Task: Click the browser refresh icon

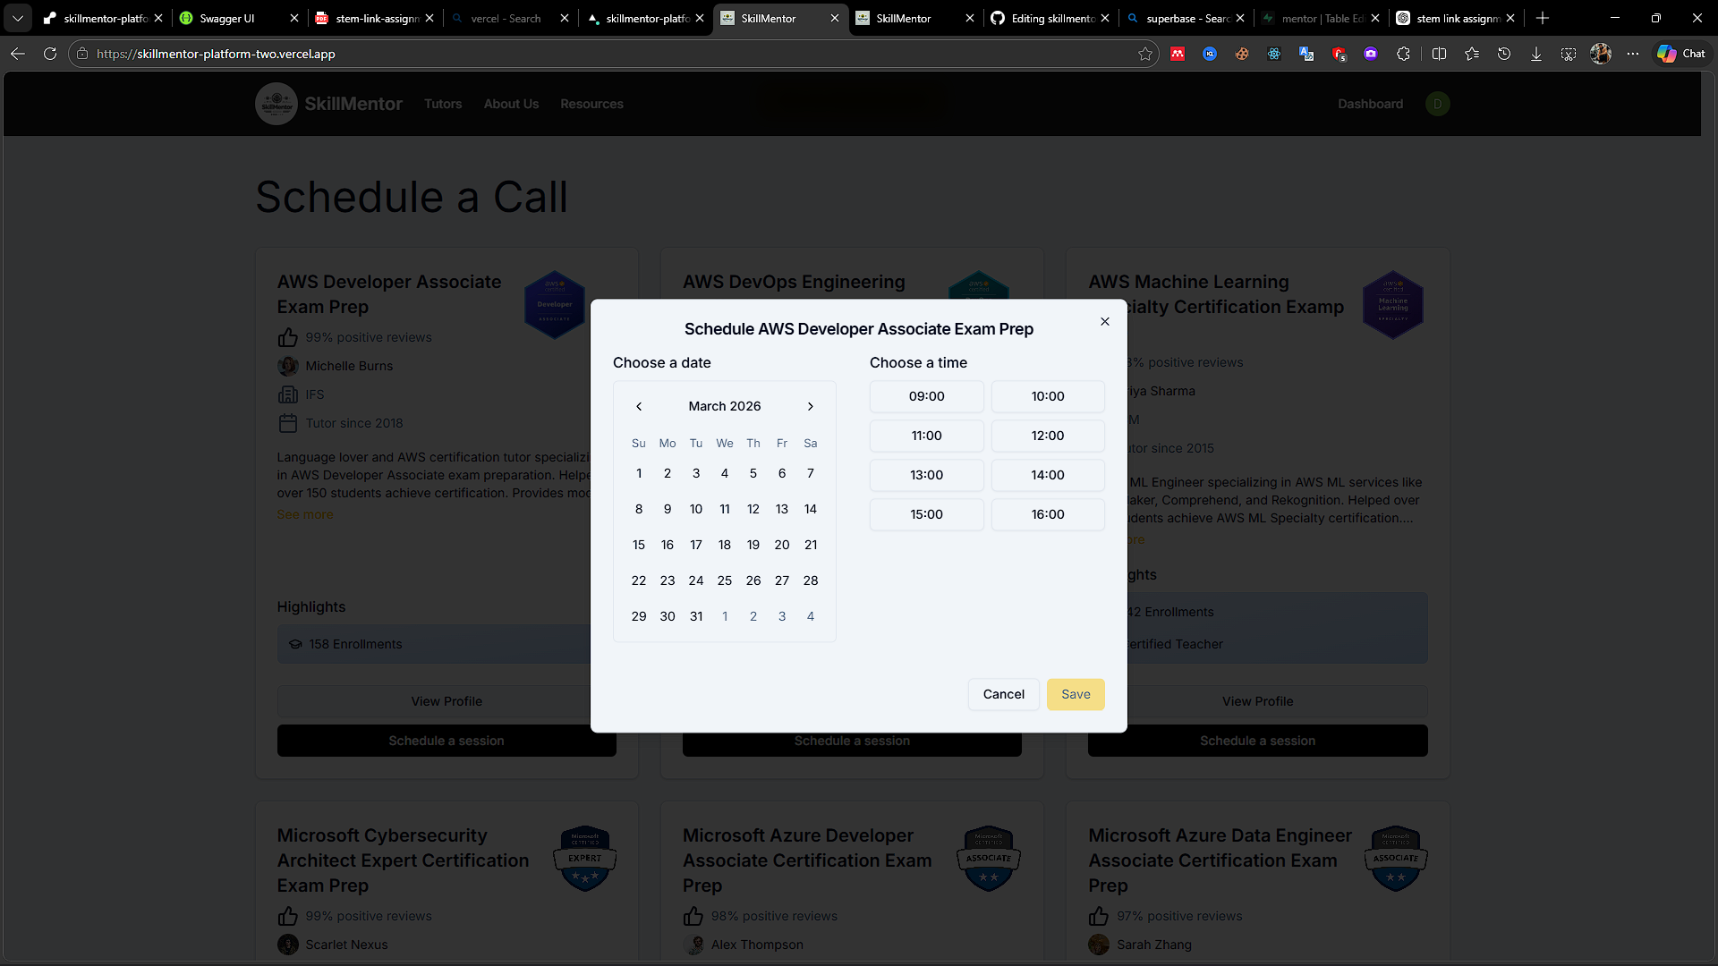Action: pyautogui.click(x=50, y=54)
